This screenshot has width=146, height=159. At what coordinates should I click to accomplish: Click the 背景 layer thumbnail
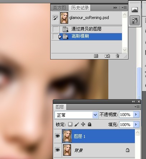(67, 150)
